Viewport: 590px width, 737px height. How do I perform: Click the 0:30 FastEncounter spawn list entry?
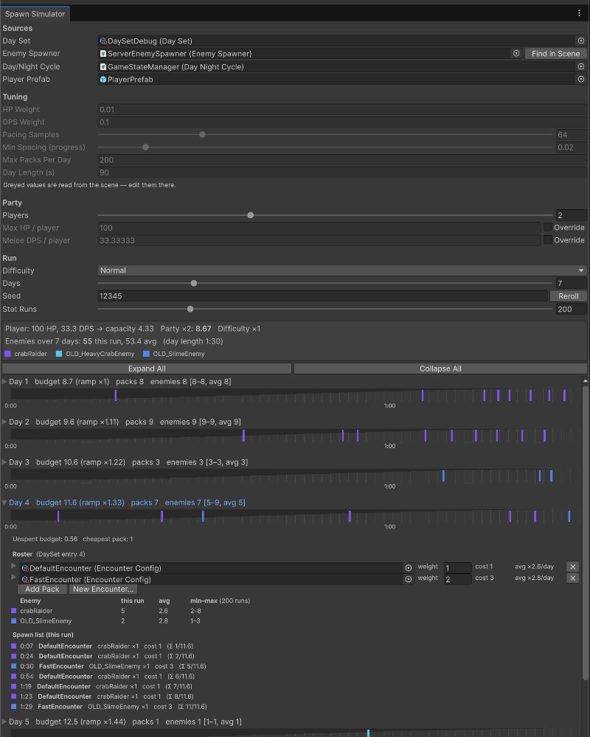pos(108,666)
